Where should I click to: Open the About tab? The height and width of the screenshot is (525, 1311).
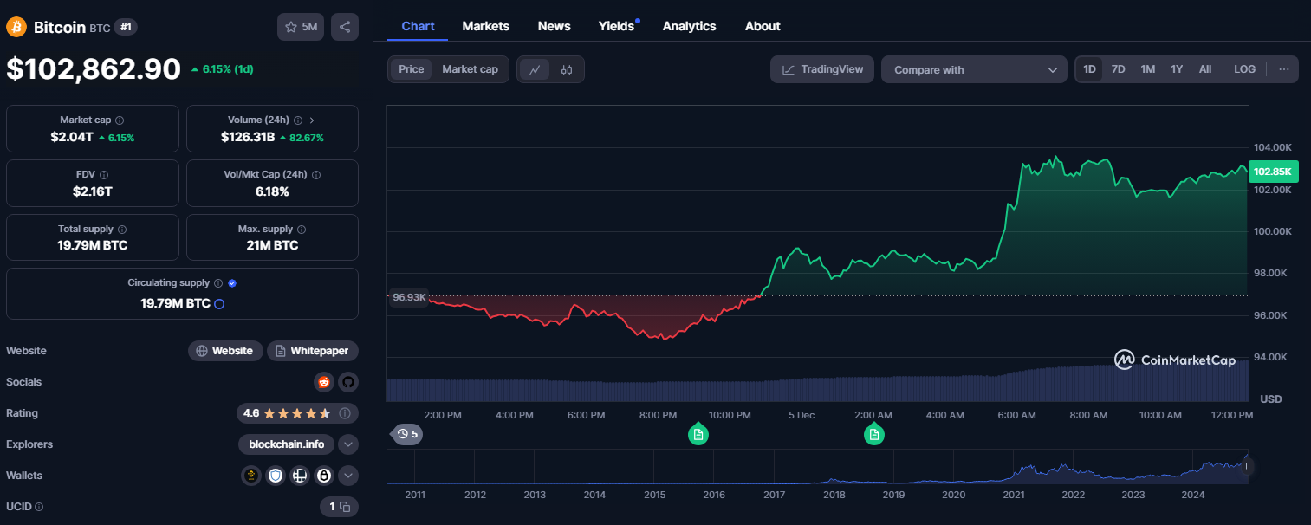[x=763, y=26]
